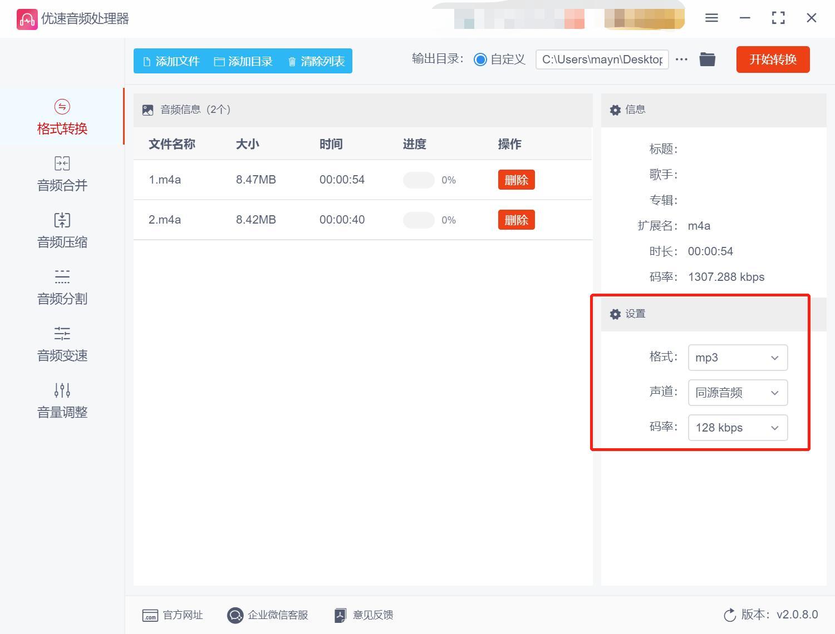
Task: Select the 格式转换 sidebar icon
Action: coord(61,117)
